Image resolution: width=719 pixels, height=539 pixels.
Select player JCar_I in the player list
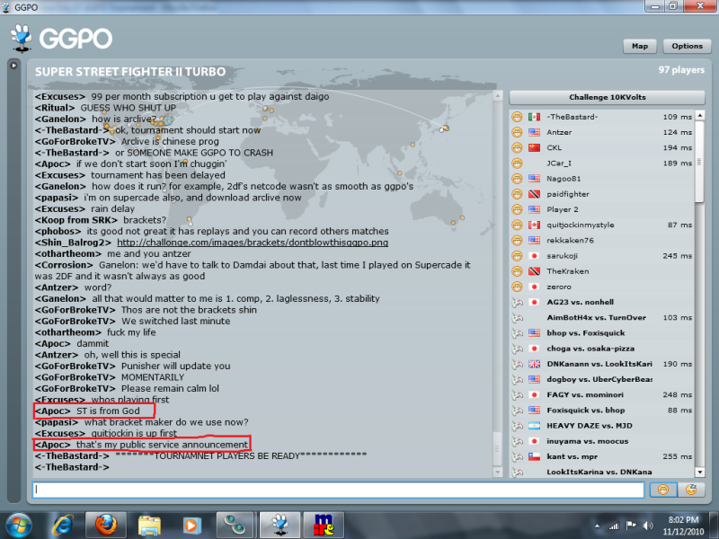click(x=601, y=163)
